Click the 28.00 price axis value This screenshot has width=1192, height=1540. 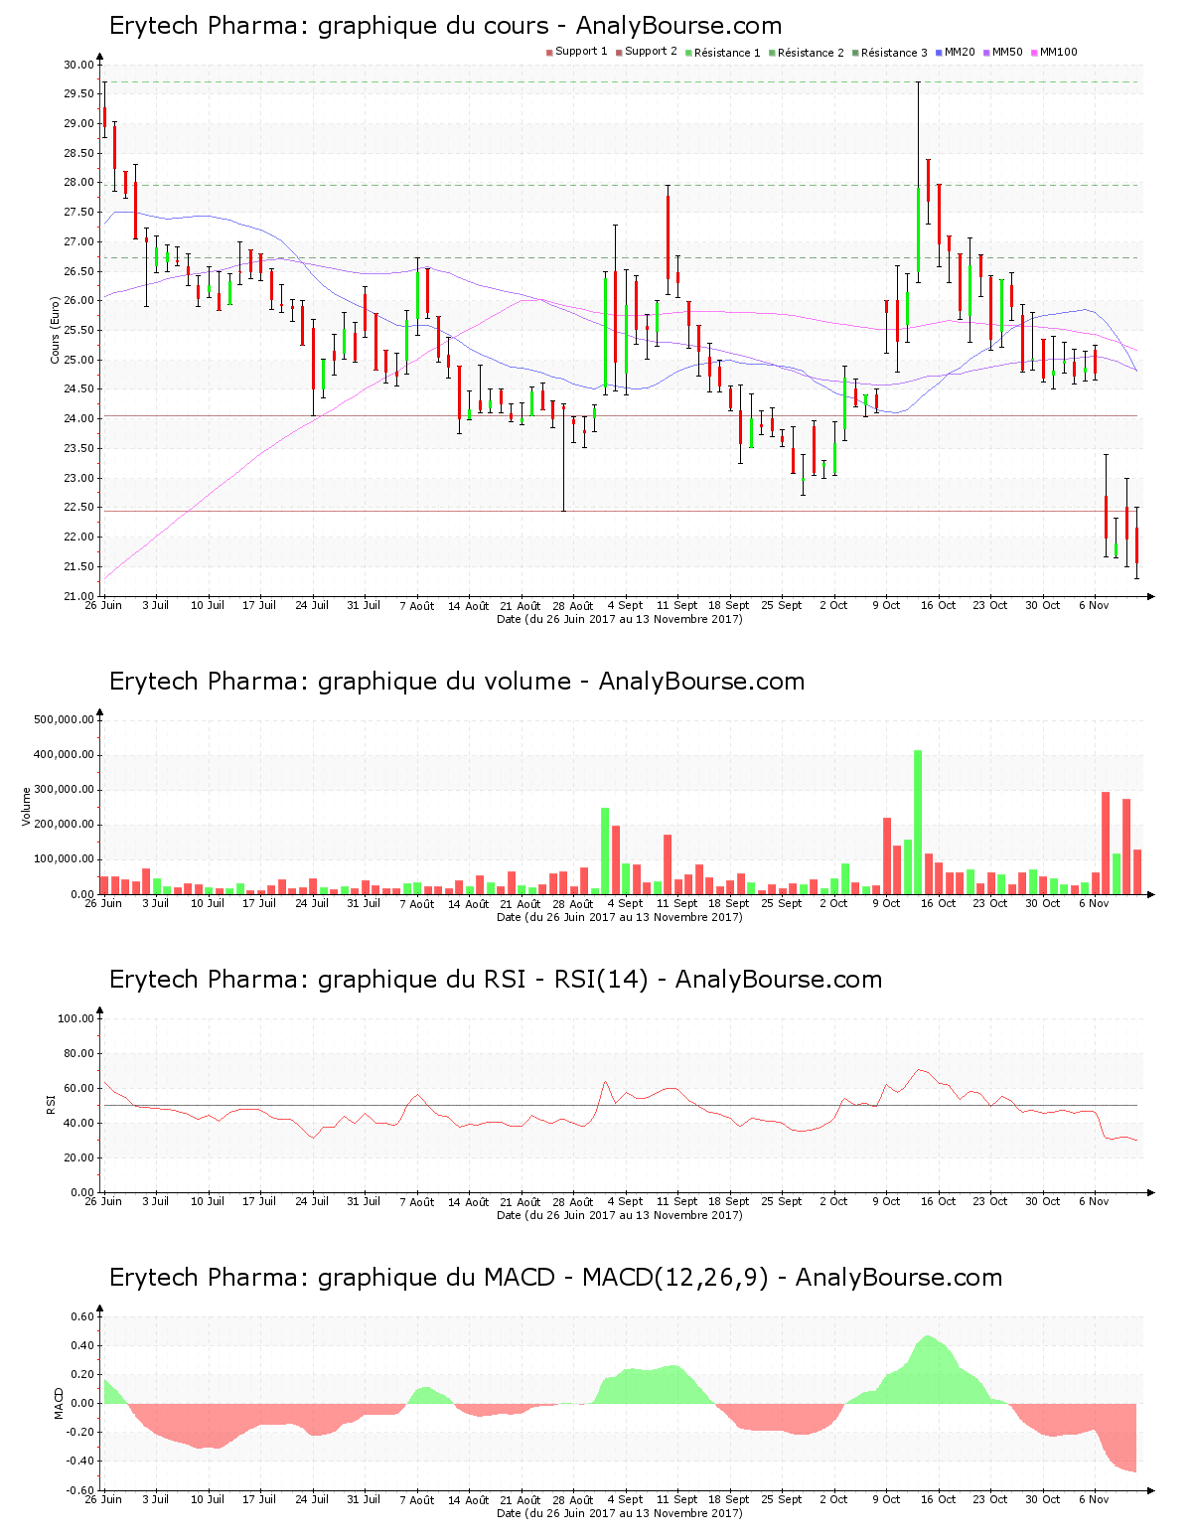tap(78, 183)
